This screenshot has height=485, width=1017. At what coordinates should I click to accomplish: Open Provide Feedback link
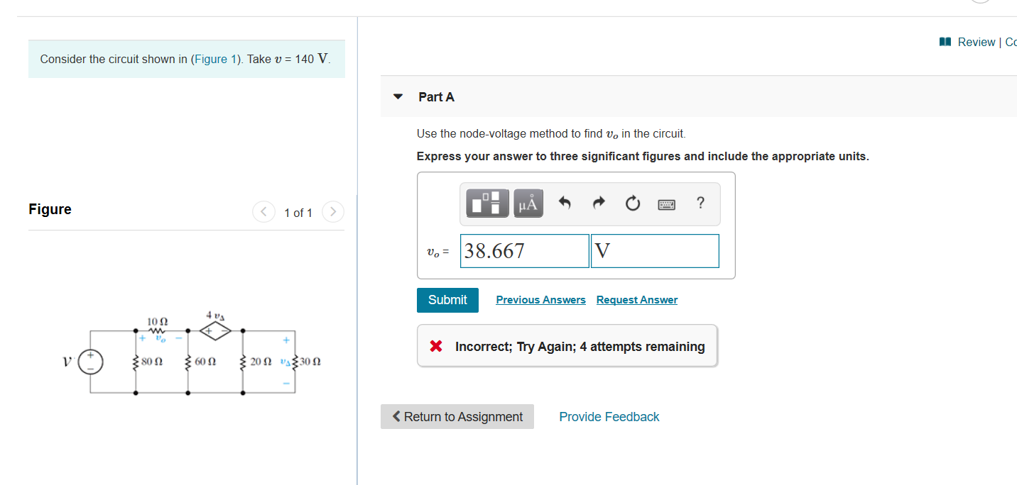tap(609, 417)
